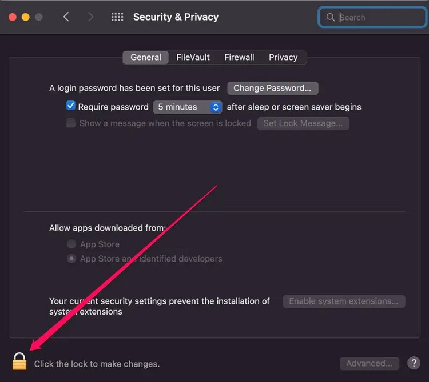Open help with the question mark button
This screenshot has height=382, width=429.
point(414,363)
